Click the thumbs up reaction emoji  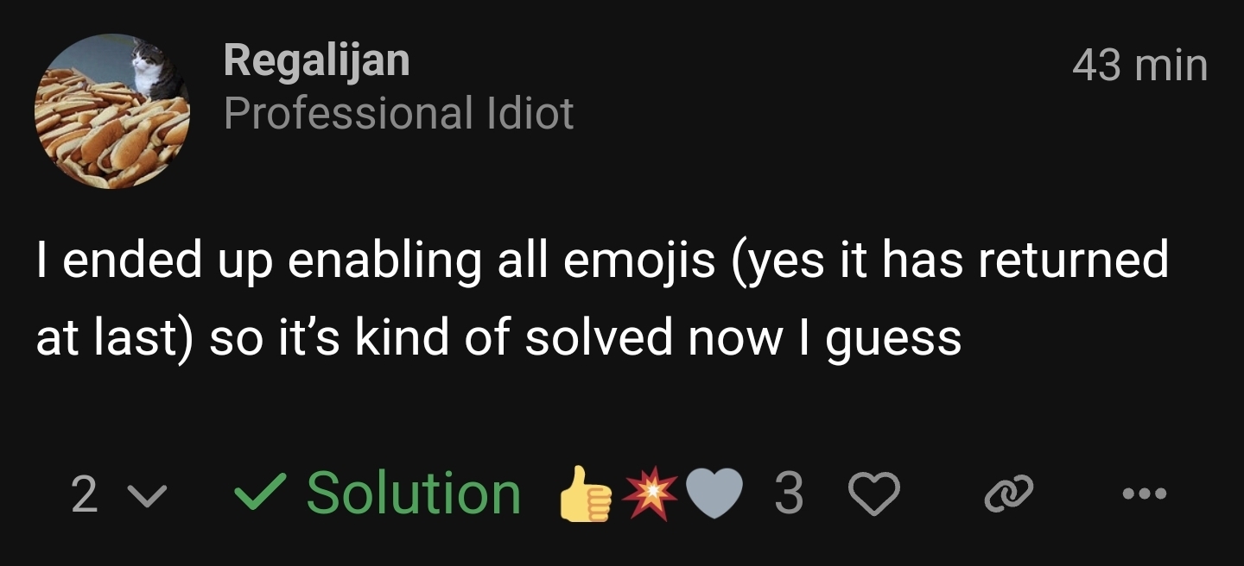tap(586, 494)
